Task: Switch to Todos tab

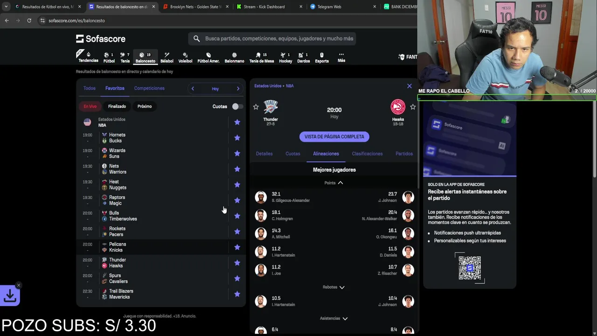Action: point(89,88)
